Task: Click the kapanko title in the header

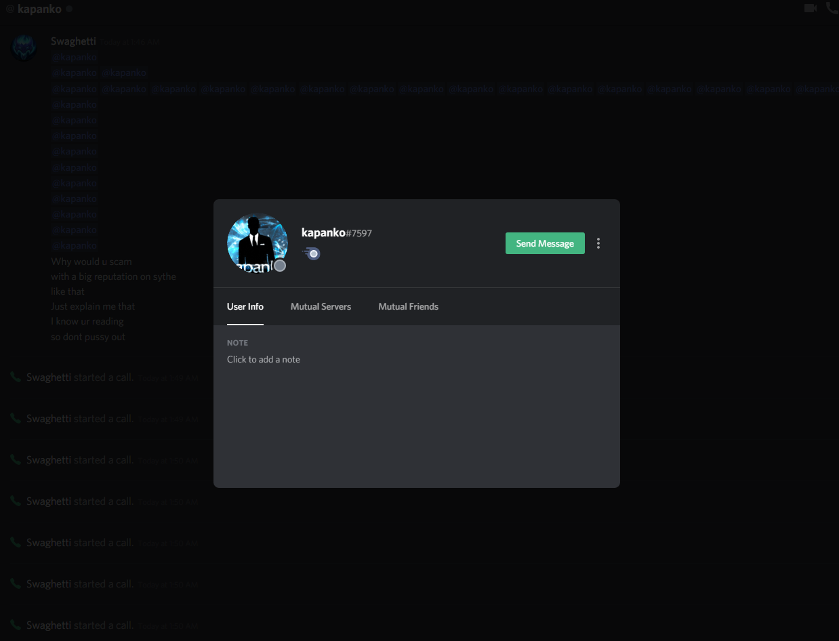Action: click(x=39, y=9)
